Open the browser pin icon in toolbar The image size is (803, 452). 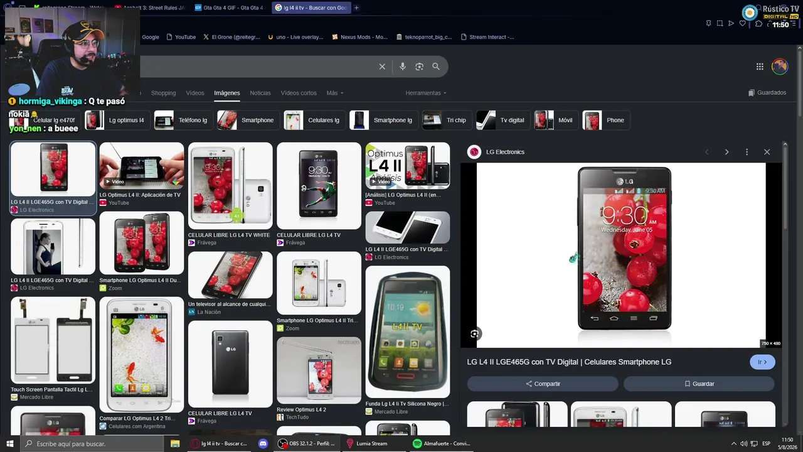709,23
